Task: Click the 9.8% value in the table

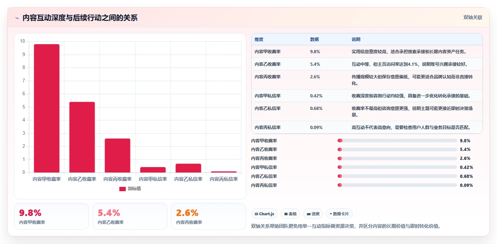Action: point(315,52)
